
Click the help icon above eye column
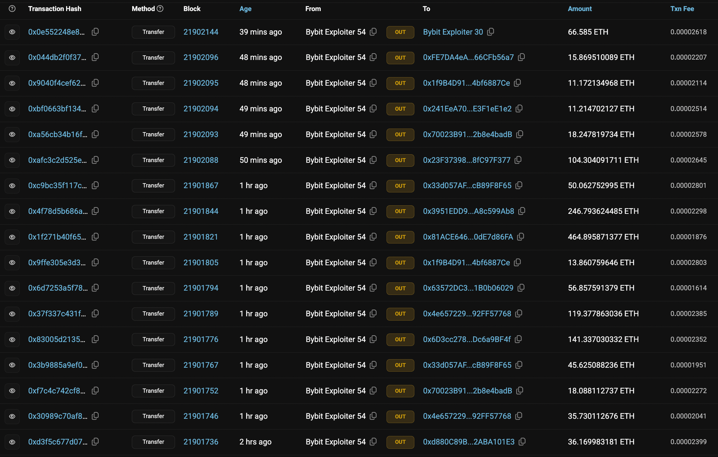coord(12,9)
